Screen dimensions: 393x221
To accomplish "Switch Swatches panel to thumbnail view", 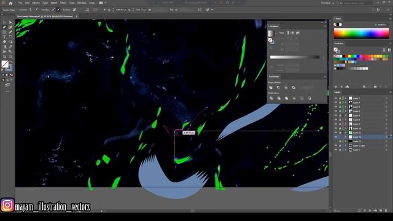I will [389, 50].
